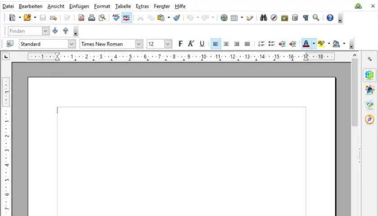The width and height of the screenshot is (378, 216).
Task: Expand the Finden search history dropdown
Action: coord(45,31)
